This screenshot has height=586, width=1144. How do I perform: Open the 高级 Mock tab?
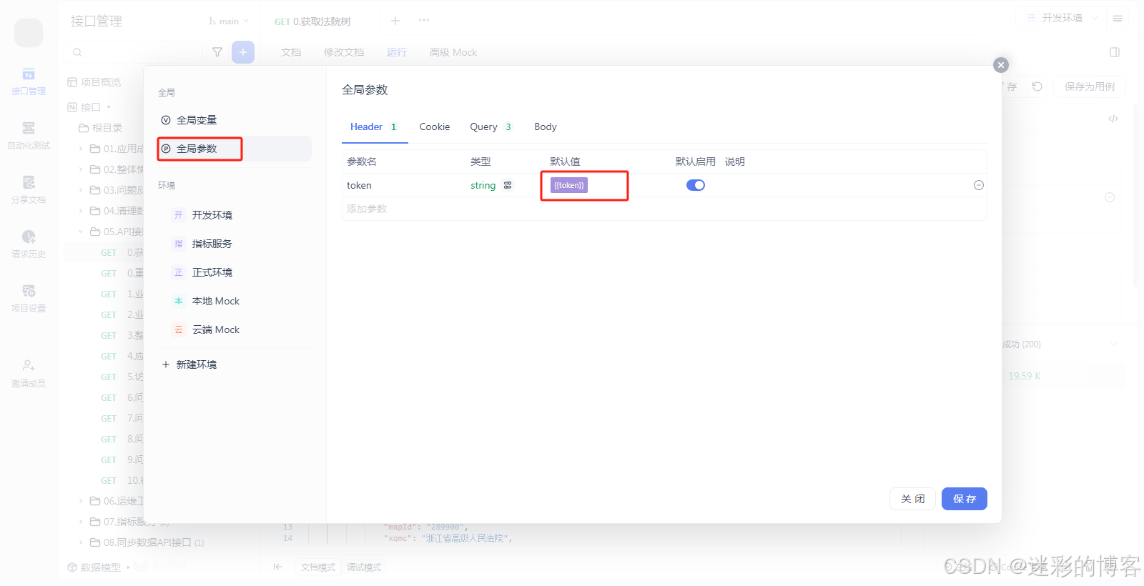click(x=453, y=52)
